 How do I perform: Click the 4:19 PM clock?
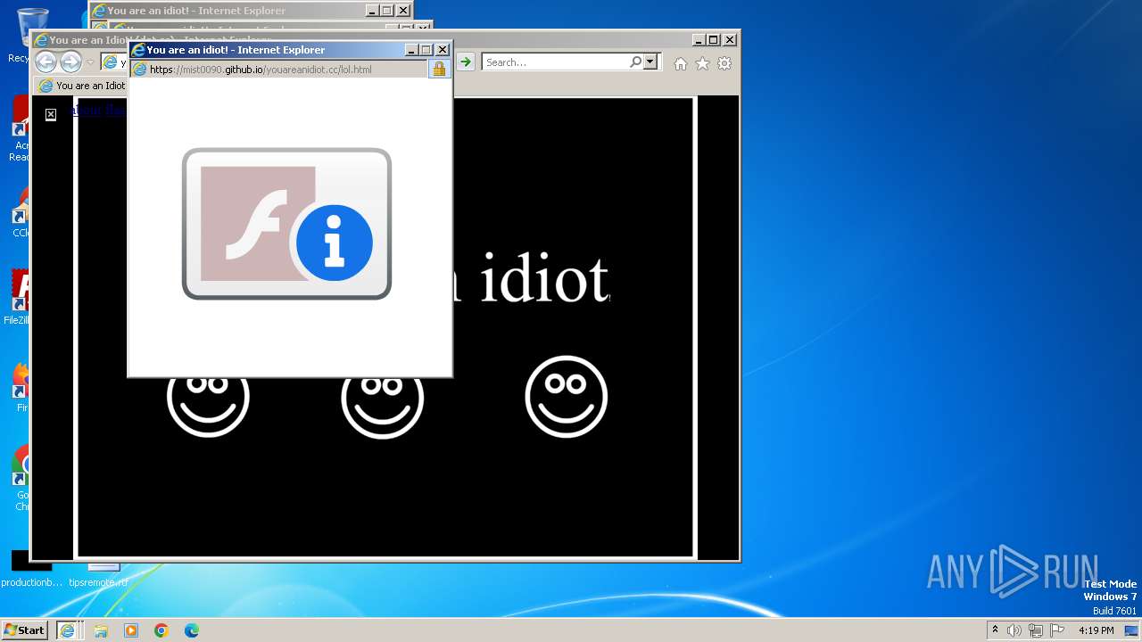1096,630
